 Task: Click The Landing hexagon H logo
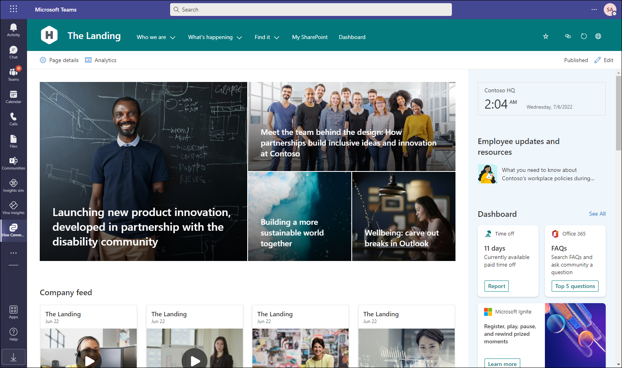point(49,35)
